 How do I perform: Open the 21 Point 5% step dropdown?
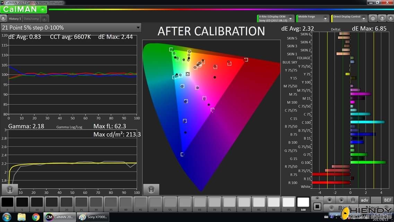coord(71,28)
